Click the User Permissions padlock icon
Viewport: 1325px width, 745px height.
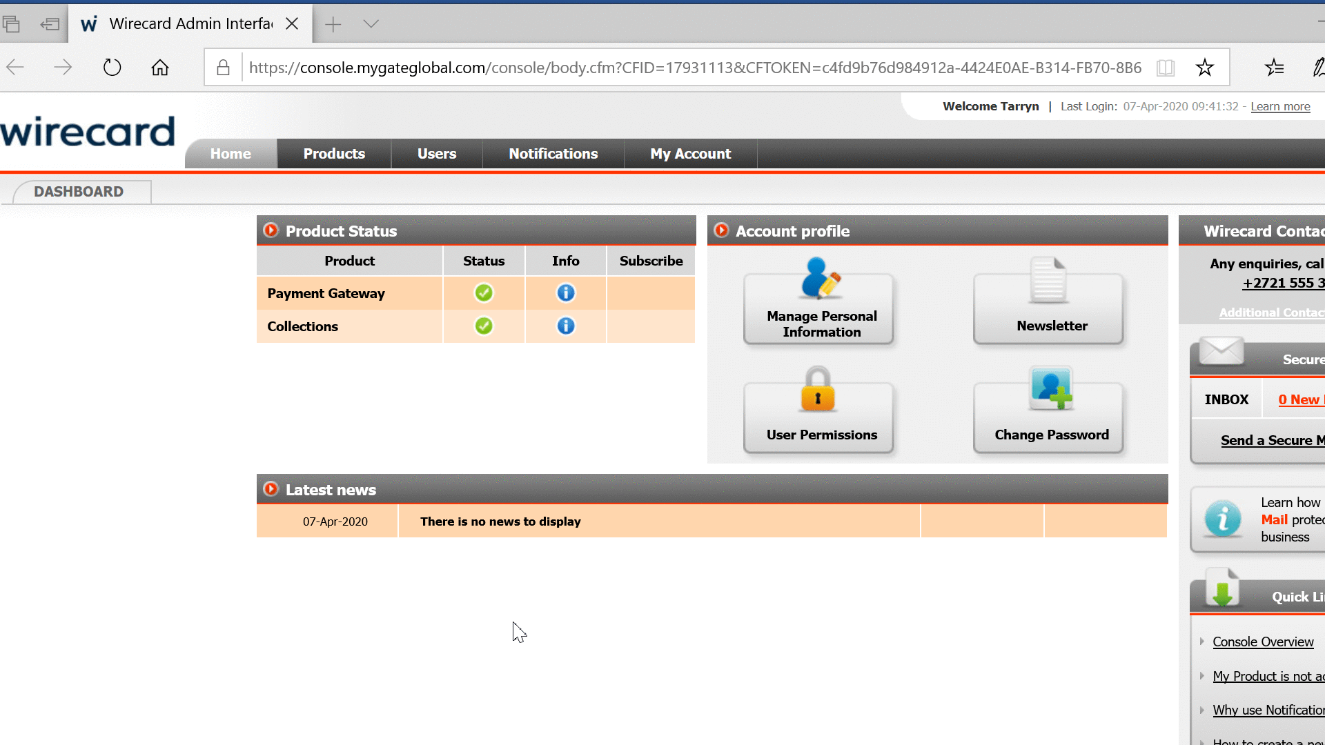coord(818,389)
